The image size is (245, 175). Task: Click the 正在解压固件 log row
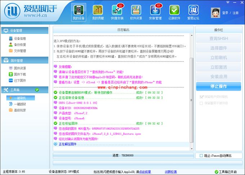[x=121, y=144]
